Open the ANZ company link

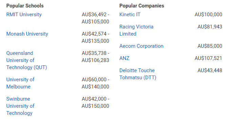click(x=124, y=58)
